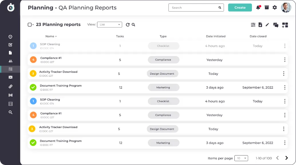Click the refresh icon near the View selector
The width and height of the screenshot is (296, 165).
[128, 25]
